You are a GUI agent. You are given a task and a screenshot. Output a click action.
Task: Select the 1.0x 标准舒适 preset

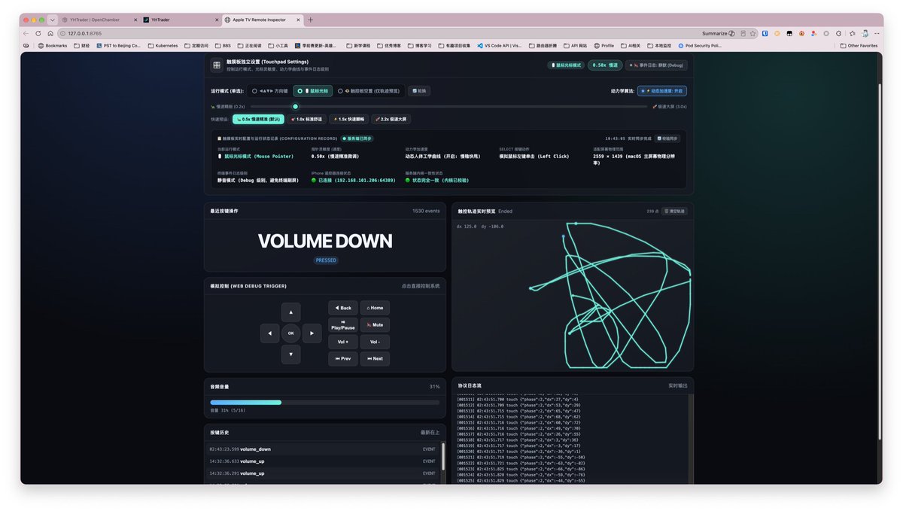306,119
